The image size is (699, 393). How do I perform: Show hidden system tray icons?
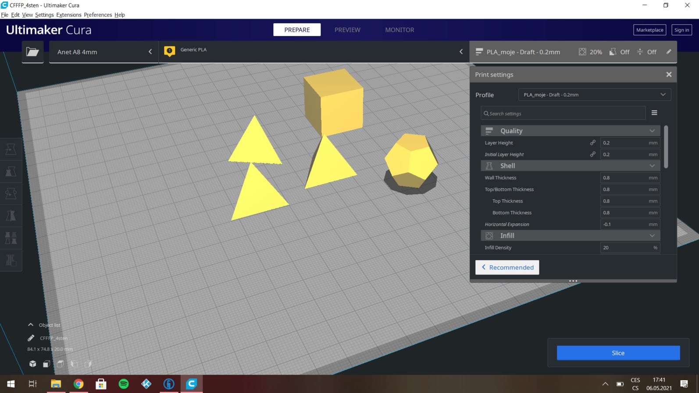605,384
